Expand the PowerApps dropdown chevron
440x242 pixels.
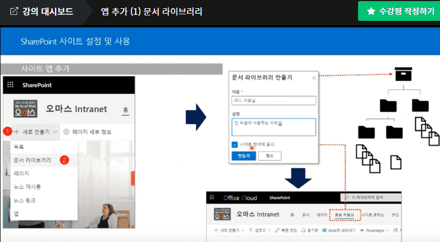388,230
